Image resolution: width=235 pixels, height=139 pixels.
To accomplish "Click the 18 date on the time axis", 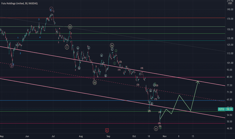I will (x=149, y=136).
